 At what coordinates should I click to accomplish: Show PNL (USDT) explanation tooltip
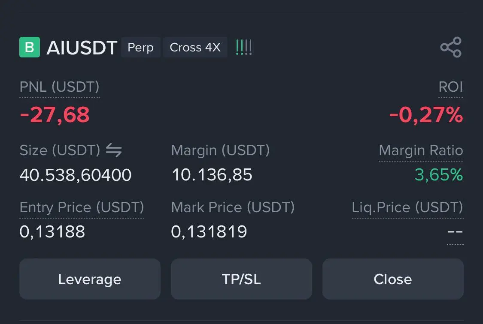59,87
